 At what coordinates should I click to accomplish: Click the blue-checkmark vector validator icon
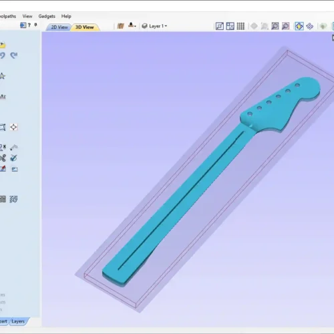[x=13, y=158]
